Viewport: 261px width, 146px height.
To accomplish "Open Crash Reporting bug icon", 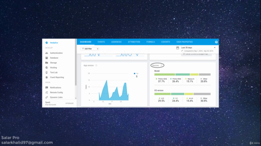I will pyautogui.click(x=46, y=77).
